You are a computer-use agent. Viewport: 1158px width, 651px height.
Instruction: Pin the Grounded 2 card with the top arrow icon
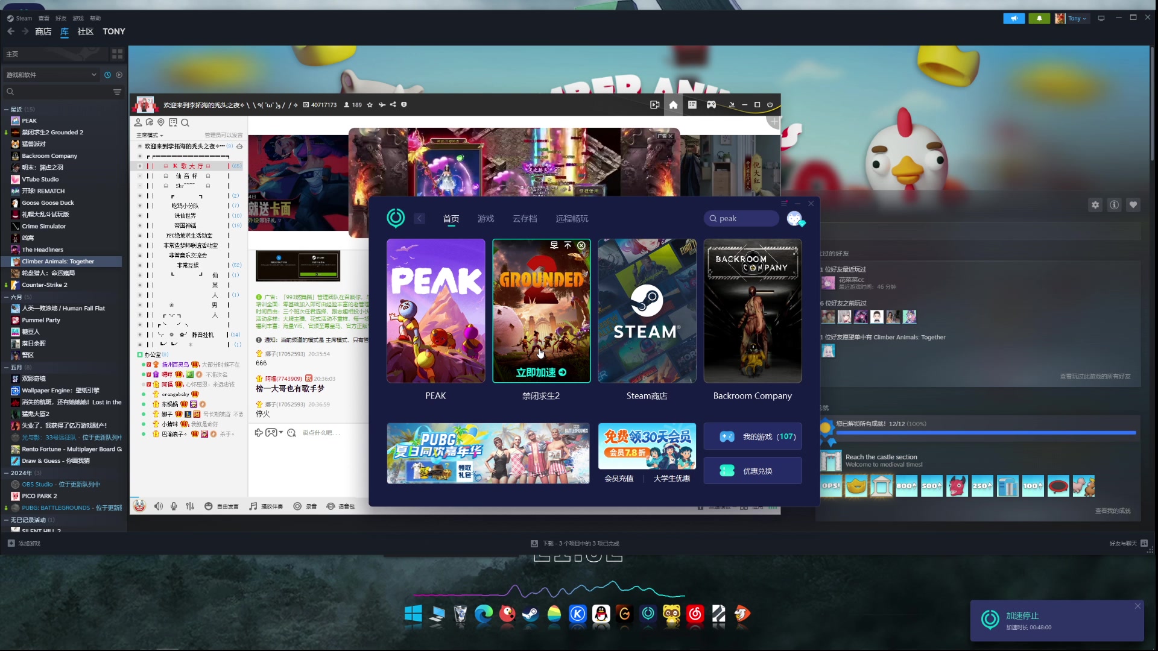click(x=568, y=245)
